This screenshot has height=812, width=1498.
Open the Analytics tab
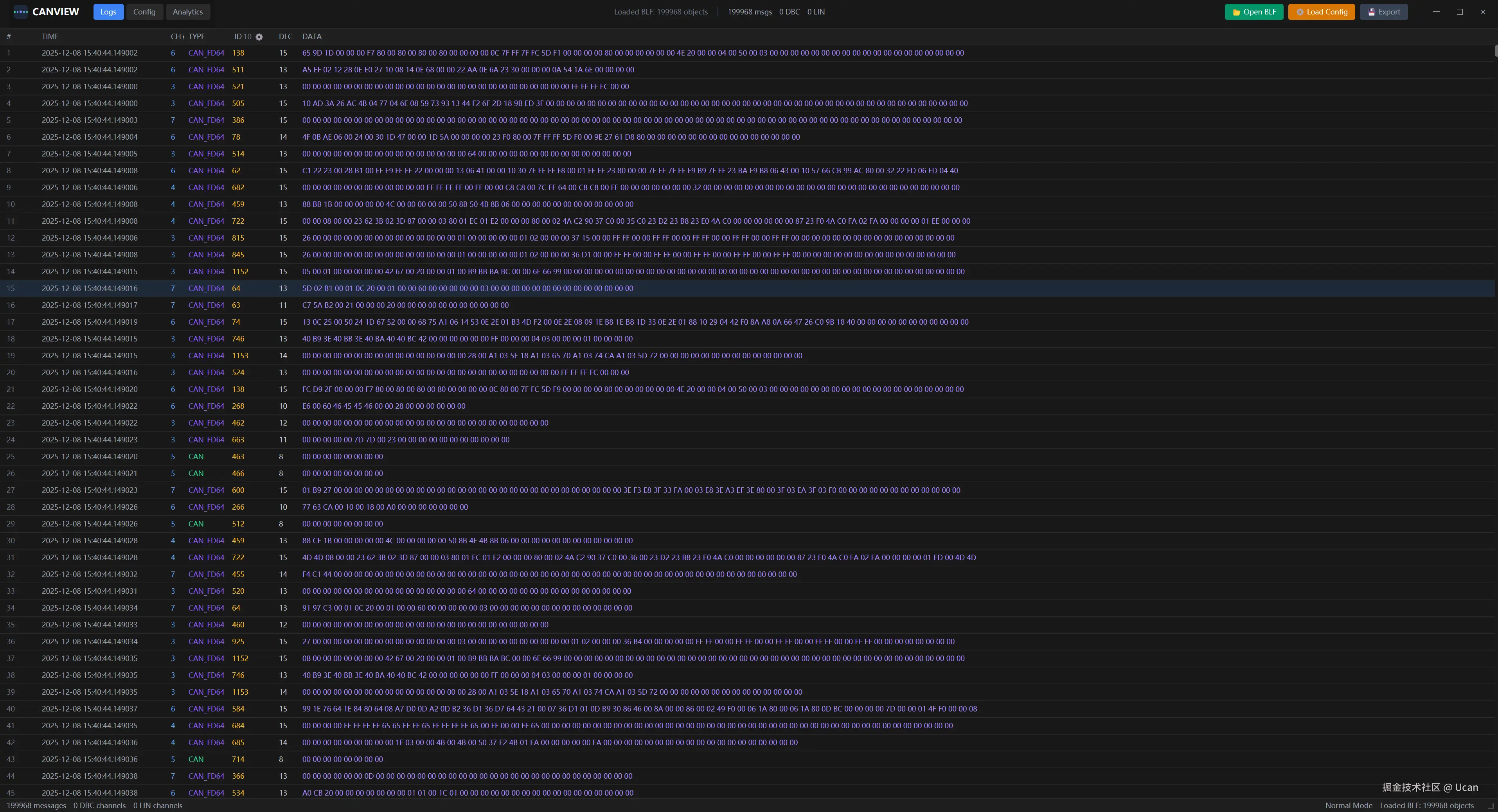[x=187, y=12]
